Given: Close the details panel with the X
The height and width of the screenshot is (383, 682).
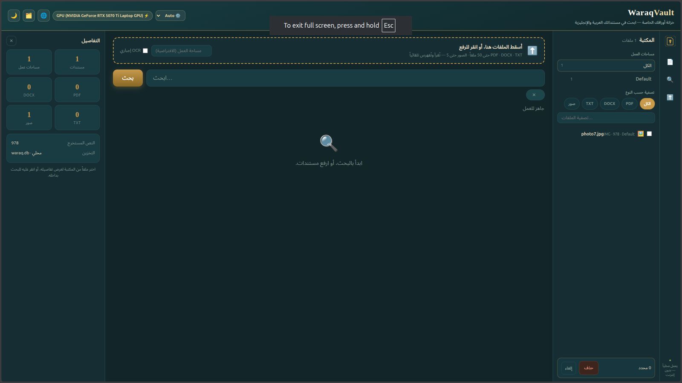Looking at the screenshot, I should click(12, 41).
